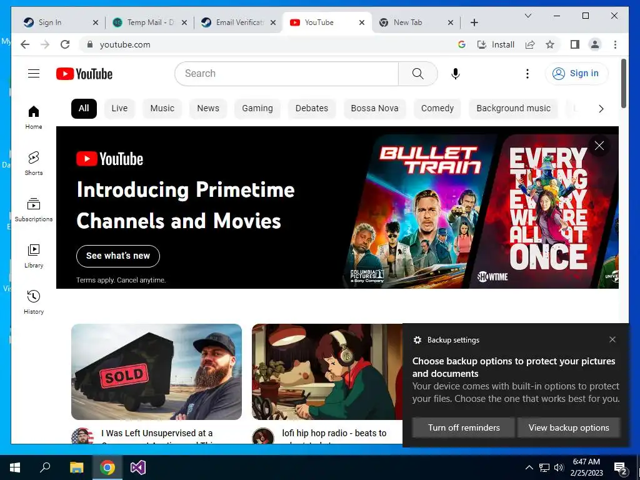This screenshot has width=640, height=480.
Task: Go to Home in the sidebar
Action: [34, 117]
